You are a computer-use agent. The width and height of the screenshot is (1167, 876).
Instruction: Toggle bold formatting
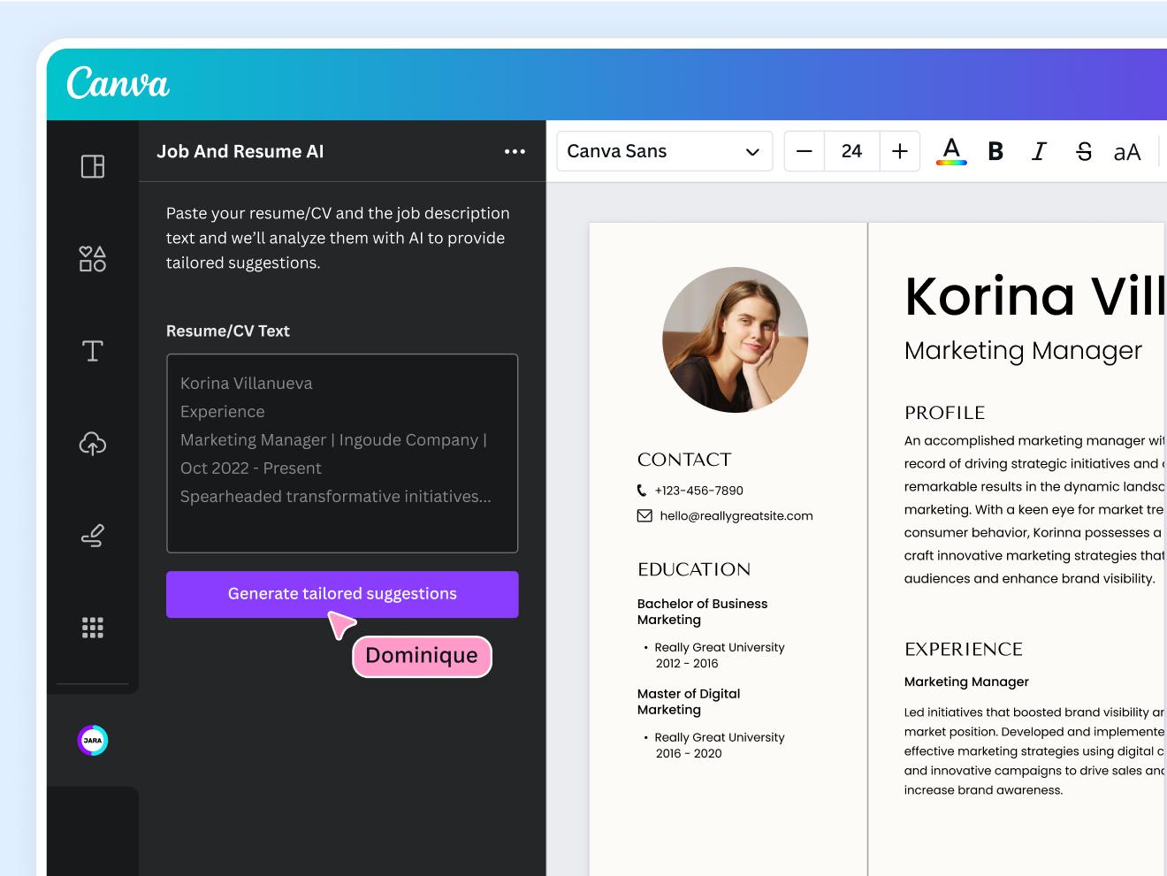(x=995, y=151)
